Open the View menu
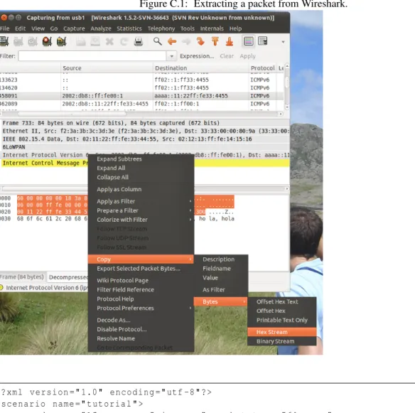Viewport: 415px width, 413px height. pyautogui.click(x=38, y=28)
